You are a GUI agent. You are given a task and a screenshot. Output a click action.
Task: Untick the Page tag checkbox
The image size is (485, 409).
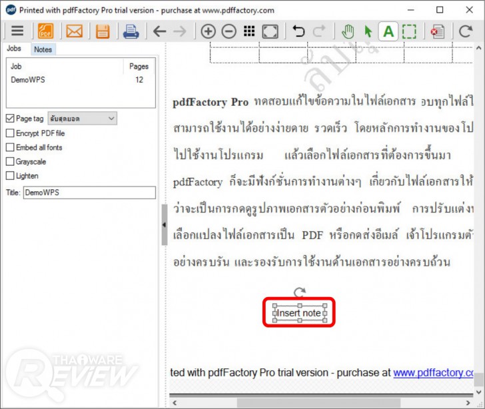pos(10,118)
